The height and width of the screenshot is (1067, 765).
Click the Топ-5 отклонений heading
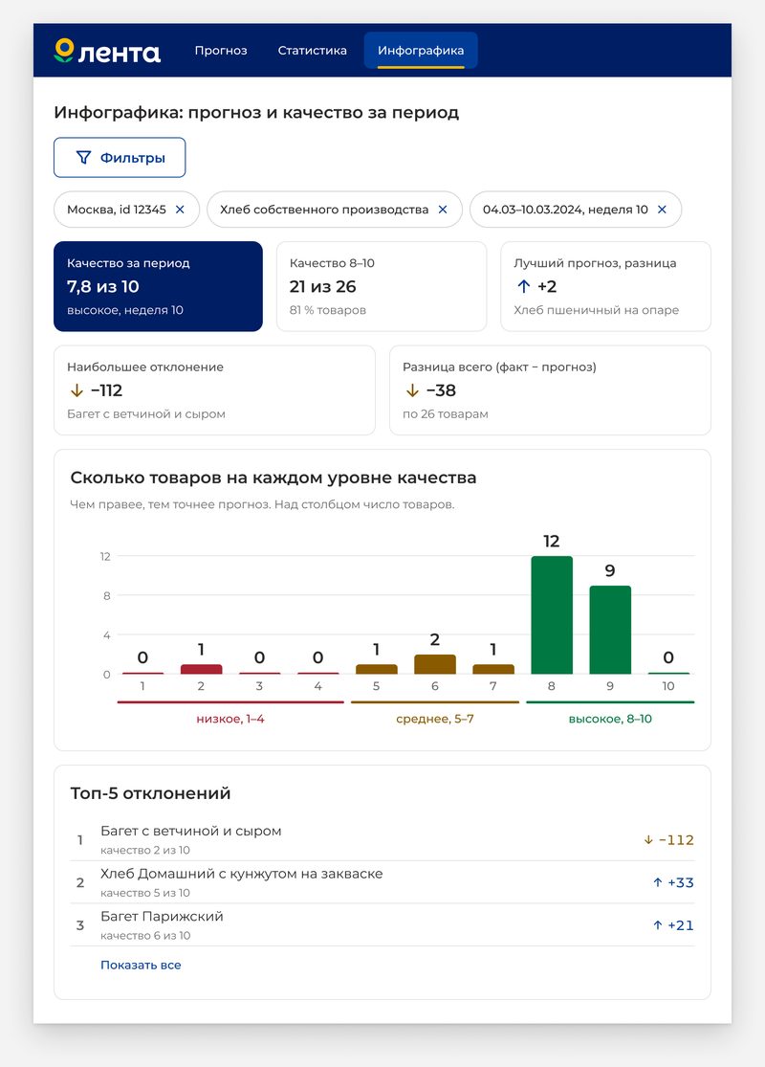click(150, 793)
